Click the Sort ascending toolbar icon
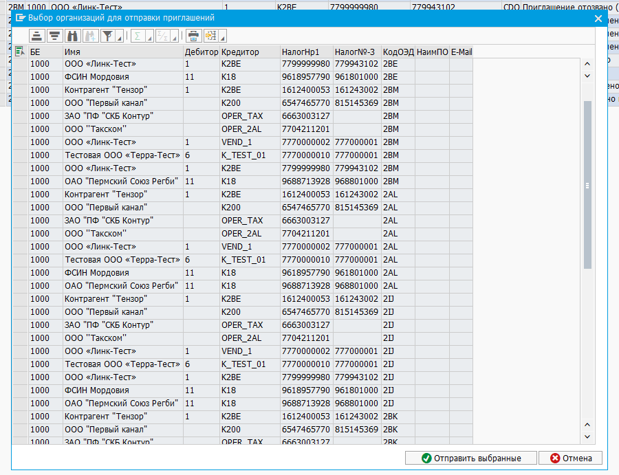This screenshot has height=475, width=619. tap(36, 36)
